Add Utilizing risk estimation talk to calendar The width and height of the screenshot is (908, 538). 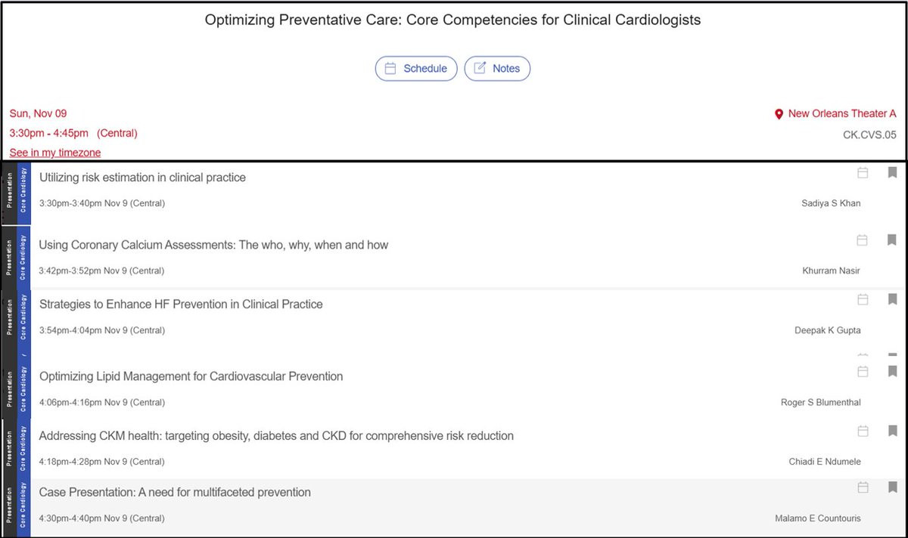tap(862, 173)
